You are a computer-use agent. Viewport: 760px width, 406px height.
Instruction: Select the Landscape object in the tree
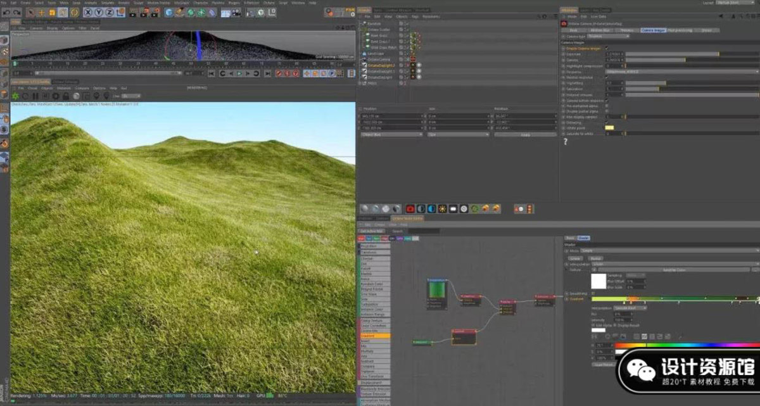[x=376, y=53]
